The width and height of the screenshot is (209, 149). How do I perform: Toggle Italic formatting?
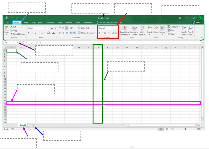[32, 33]
